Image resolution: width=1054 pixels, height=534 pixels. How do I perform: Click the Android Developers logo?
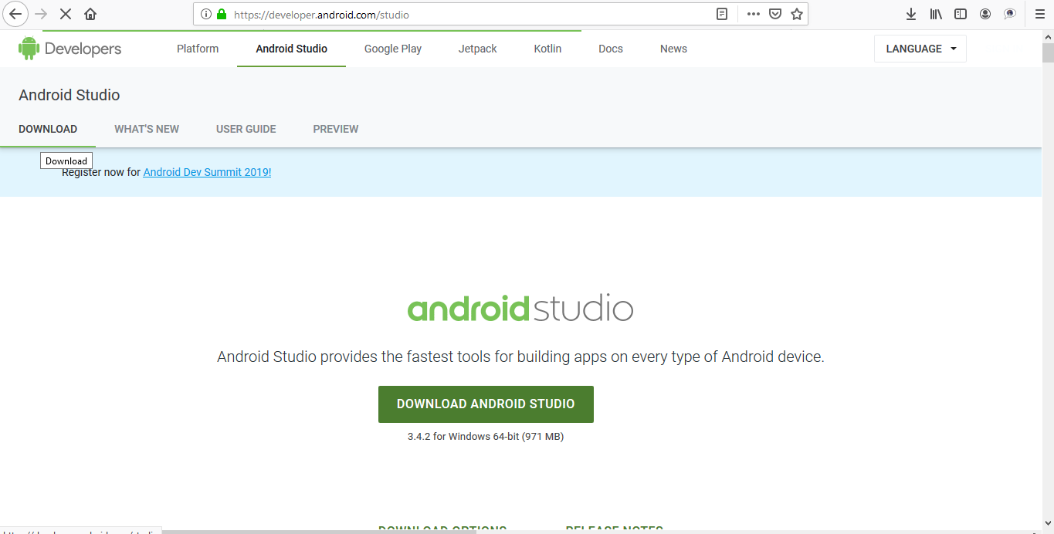(x=70, y=49)
